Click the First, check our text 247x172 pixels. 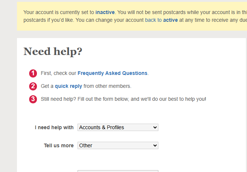tap(58, 73)
